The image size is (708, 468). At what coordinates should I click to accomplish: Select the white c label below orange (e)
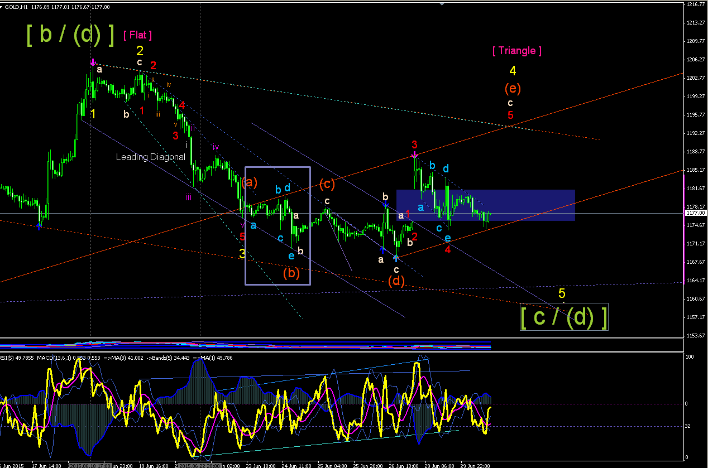click(x=510, y=103)
